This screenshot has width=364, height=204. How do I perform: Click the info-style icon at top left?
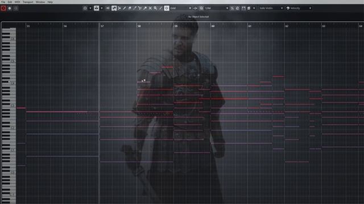click(x=15, y=8)
